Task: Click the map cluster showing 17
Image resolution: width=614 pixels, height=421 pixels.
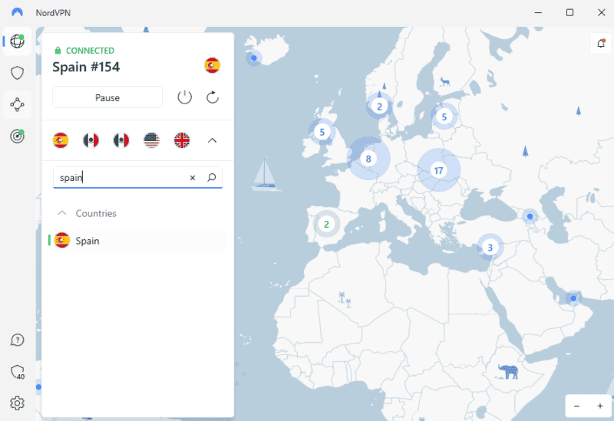Action: coord(438,170)
